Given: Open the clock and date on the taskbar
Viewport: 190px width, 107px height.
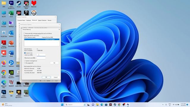Looking at the screenshot, I should point(183,105).
